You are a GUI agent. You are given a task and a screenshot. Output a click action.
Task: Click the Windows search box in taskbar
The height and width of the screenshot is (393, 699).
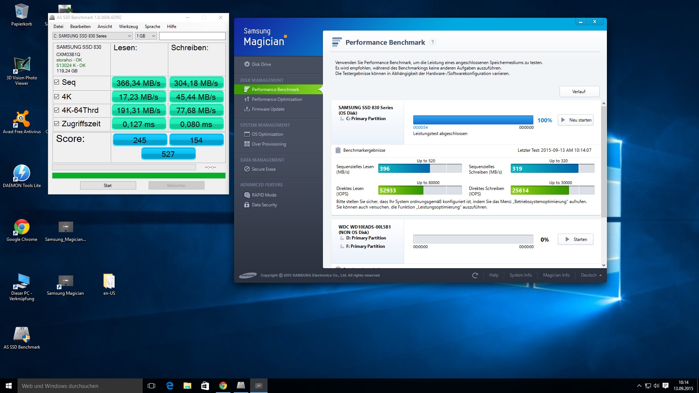80,386
